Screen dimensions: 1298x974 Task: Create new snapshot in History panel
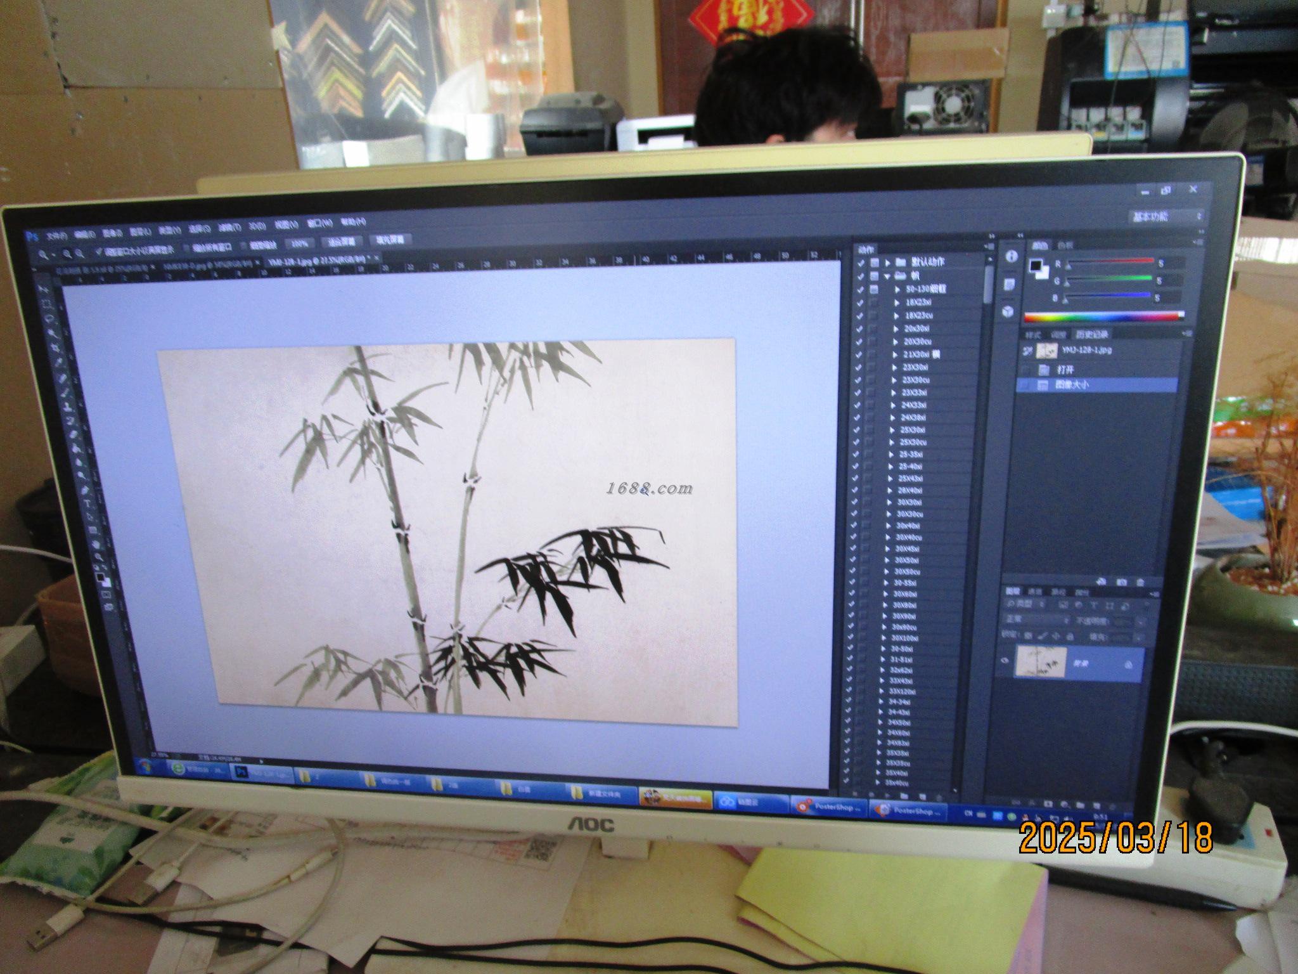pos(1121,581)
